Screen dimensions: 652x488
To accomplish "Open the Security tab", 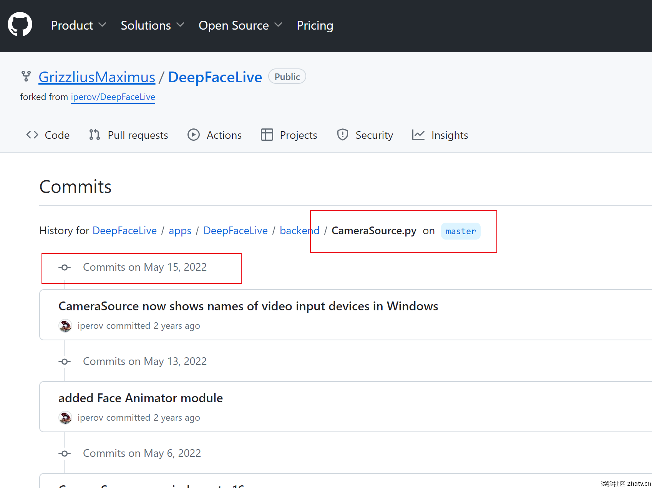I will pos(374,135).
